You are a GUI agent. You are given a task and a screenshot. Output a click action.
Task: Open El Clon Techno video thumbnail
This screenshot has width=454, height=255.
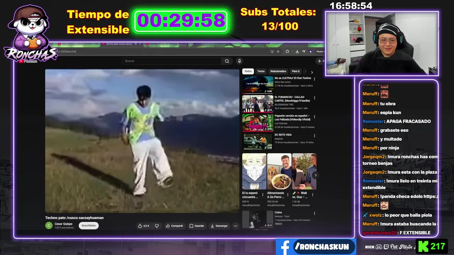coord(258,85)
